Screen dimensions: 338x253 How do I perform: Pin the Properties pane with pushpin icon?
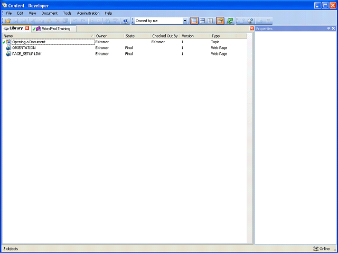point(328,28)
